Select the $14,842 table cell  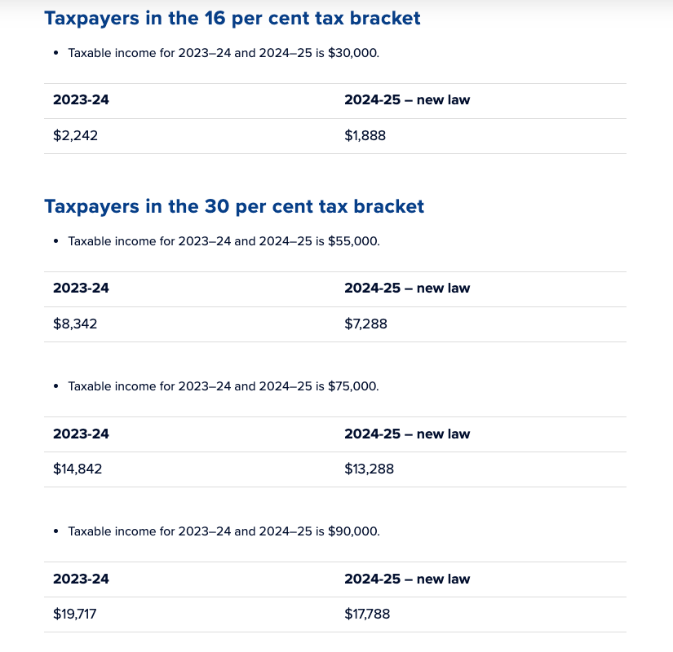click(78, 469)
